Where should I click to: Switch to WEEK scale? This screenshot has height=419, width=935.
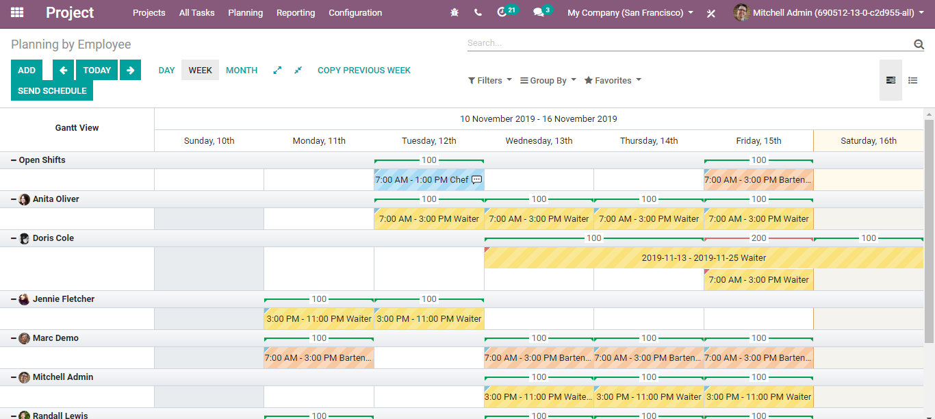coord(201,70)
